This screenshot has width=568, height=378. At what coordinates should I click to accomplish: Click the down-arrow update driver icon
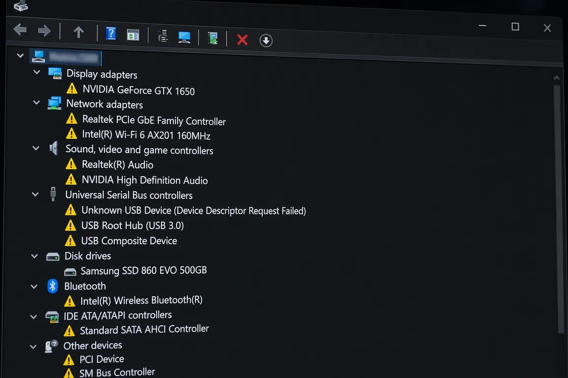coord(266,40)
